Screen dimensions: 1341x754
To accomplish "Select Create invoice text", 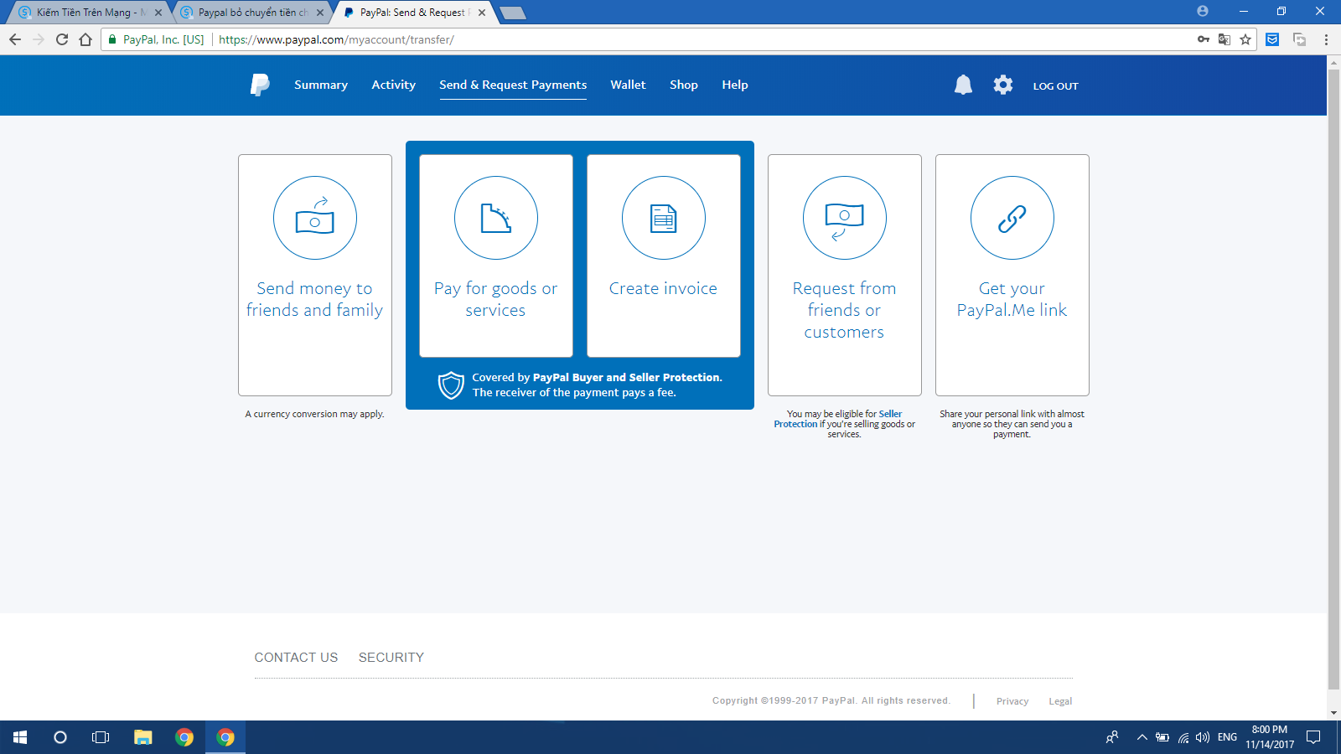I will pos(663,288).
